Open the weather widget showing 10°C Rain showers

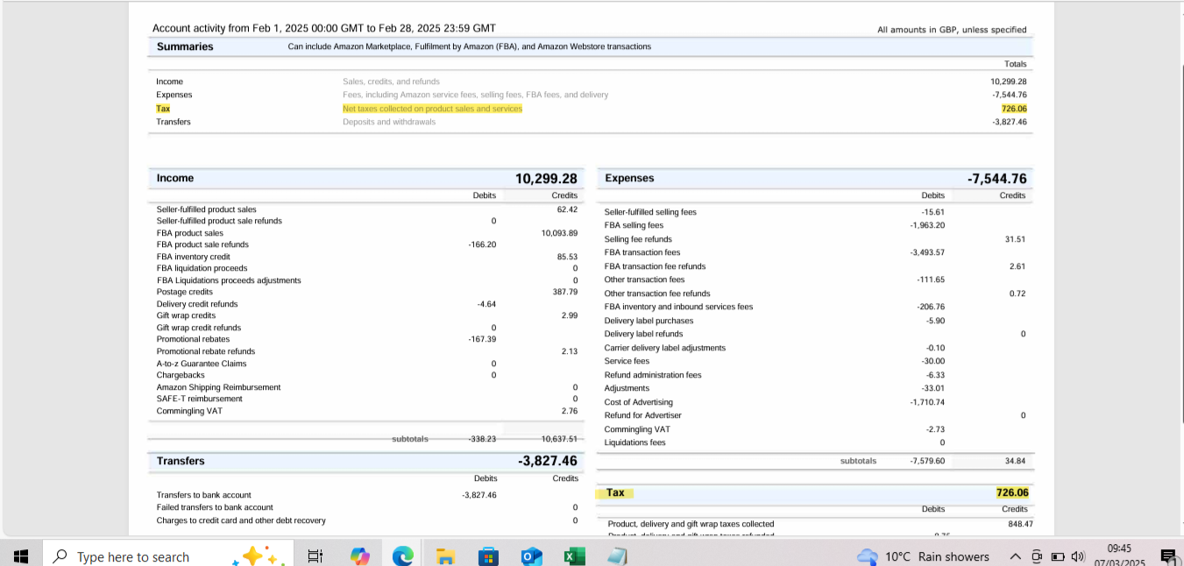tap(923, 556)
